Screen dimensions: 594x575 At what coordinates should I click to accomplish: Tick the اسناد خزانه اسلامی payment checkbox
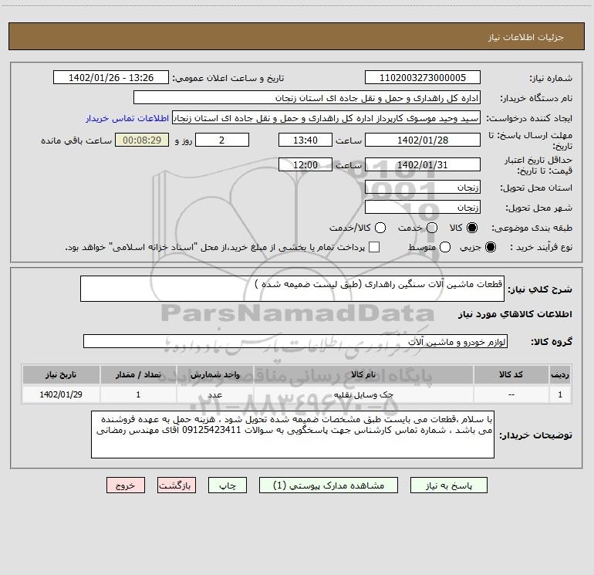(x=374, y=247)
